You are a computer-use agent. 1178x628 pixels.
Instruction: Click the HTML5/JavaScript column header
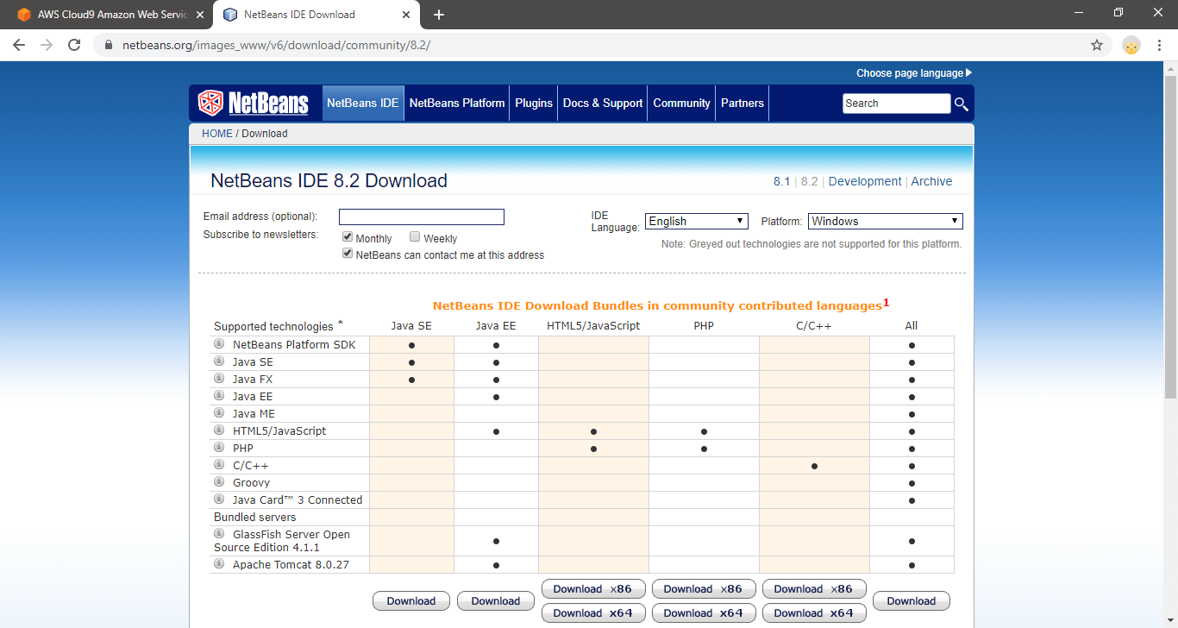pos(593,326)
